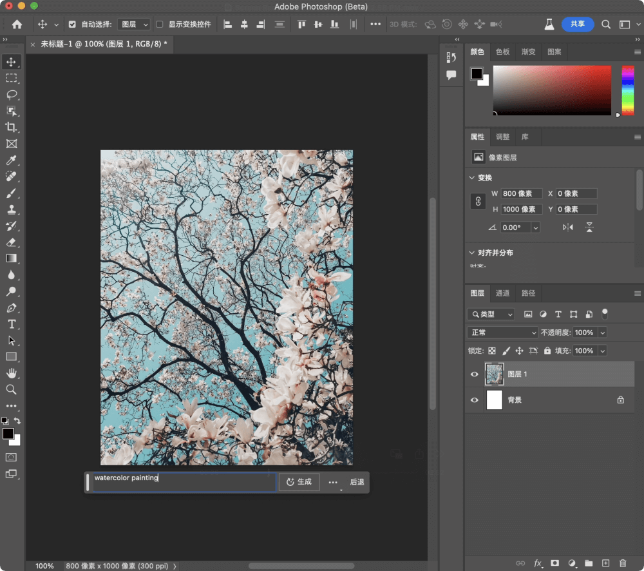Open the rotation angle dropdown
Viewport: 644px width, 571px height.
[536, 227]
